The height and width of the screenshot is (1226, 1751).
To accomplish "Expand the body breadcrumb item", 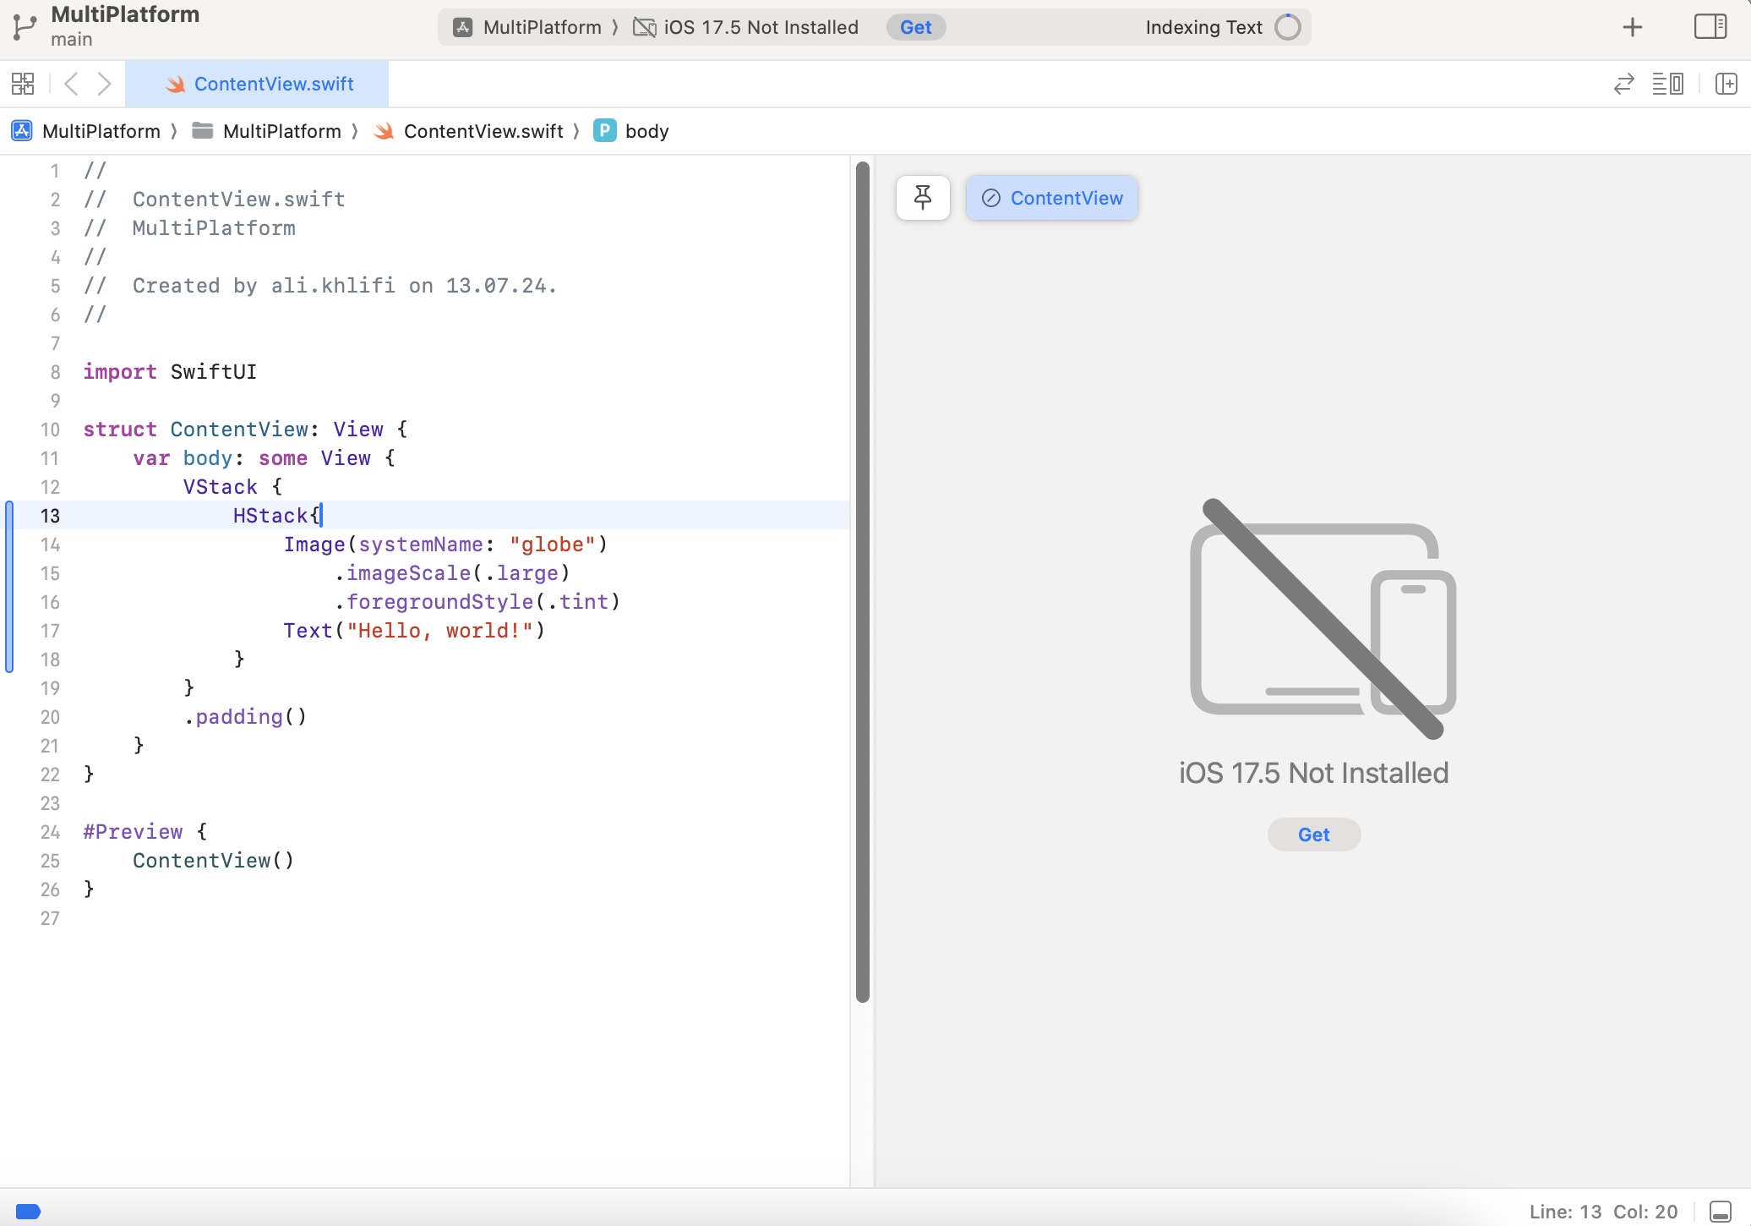I will (646, 131).
